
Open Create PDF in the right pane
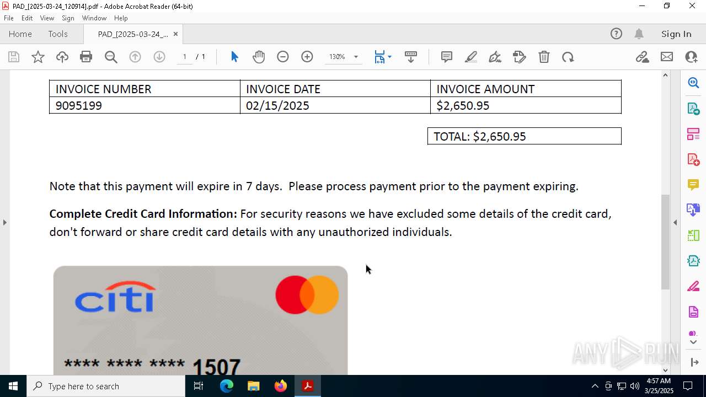(693, 159)
